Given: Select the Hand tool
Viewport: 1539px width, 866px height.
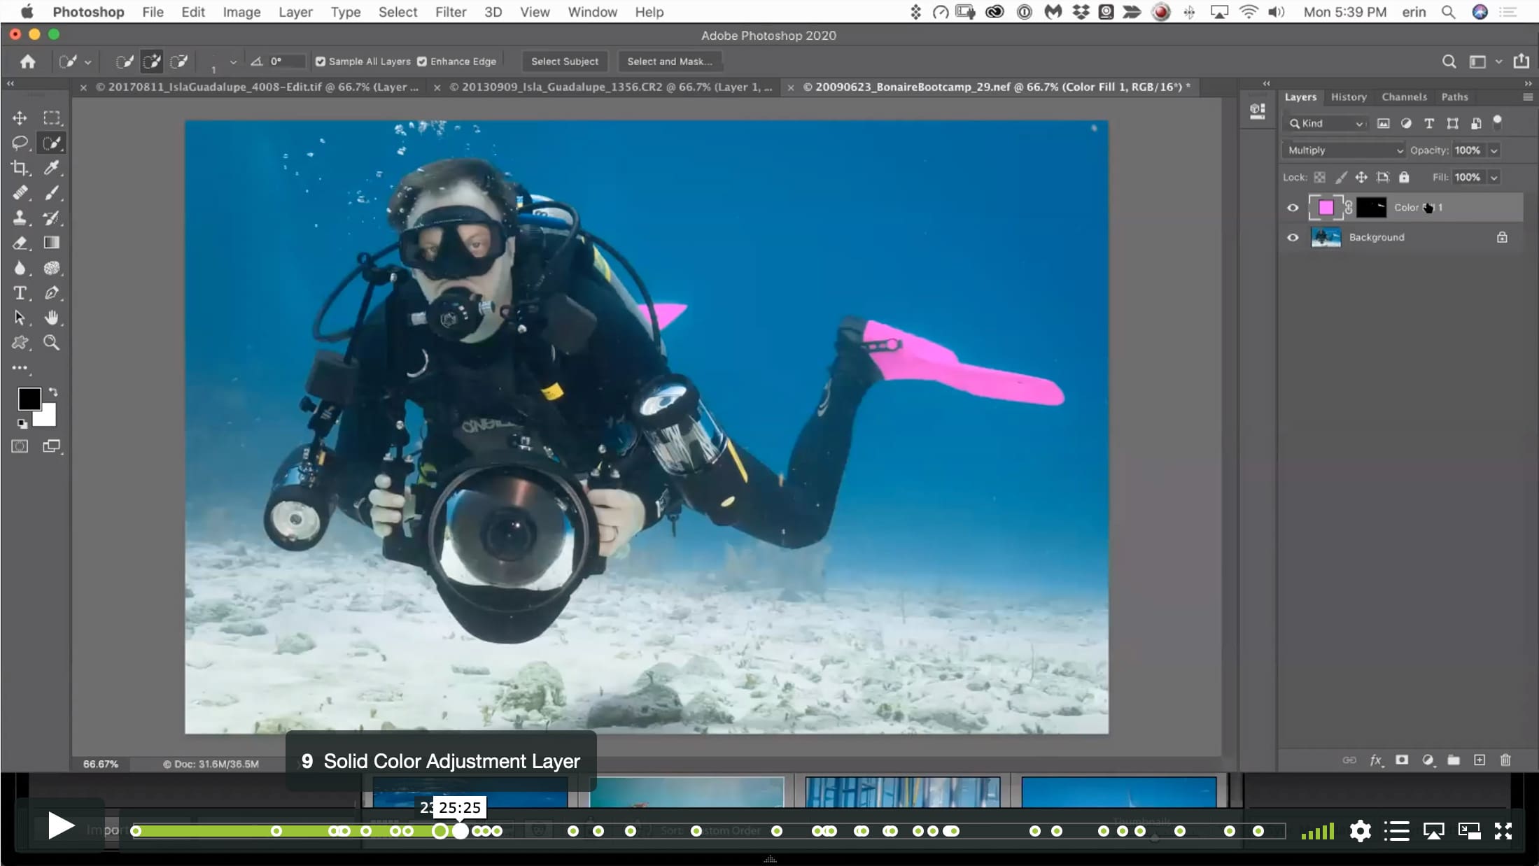Looking at the screenshot, I should pos(52,318).
